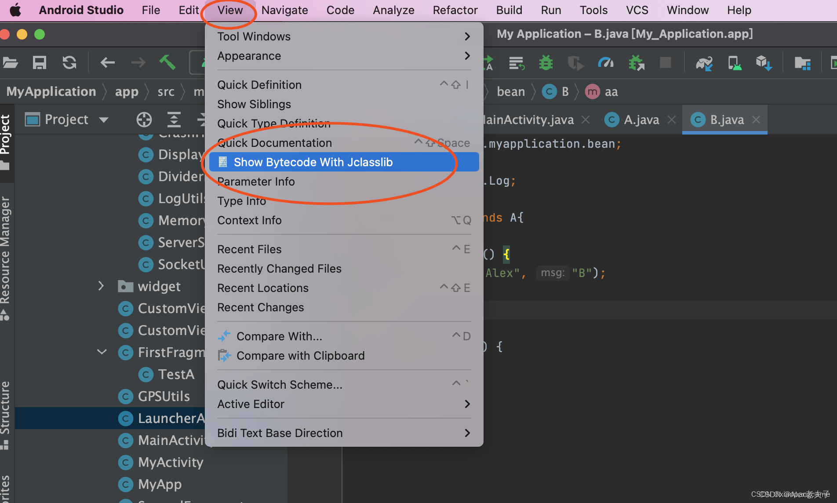The height and width of the screenshot is (503, 837).
Task: Click the Back navigation arrow
Action: 107,63
